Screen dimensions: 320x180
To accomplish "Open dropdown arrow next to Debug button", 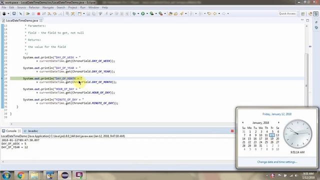I will pos(138,13).
